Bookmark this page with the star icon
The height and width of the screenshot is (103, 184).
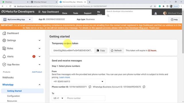click(x=155, y=6)
